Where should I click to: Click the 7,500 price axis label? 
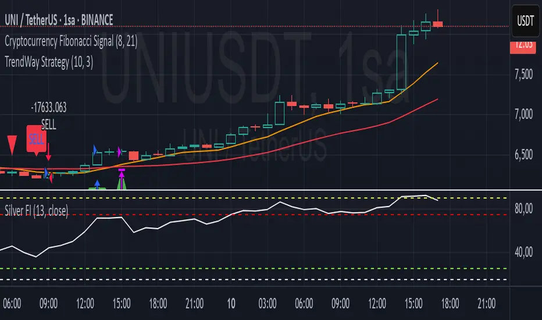pyautogui.click(x=523, y=74)
